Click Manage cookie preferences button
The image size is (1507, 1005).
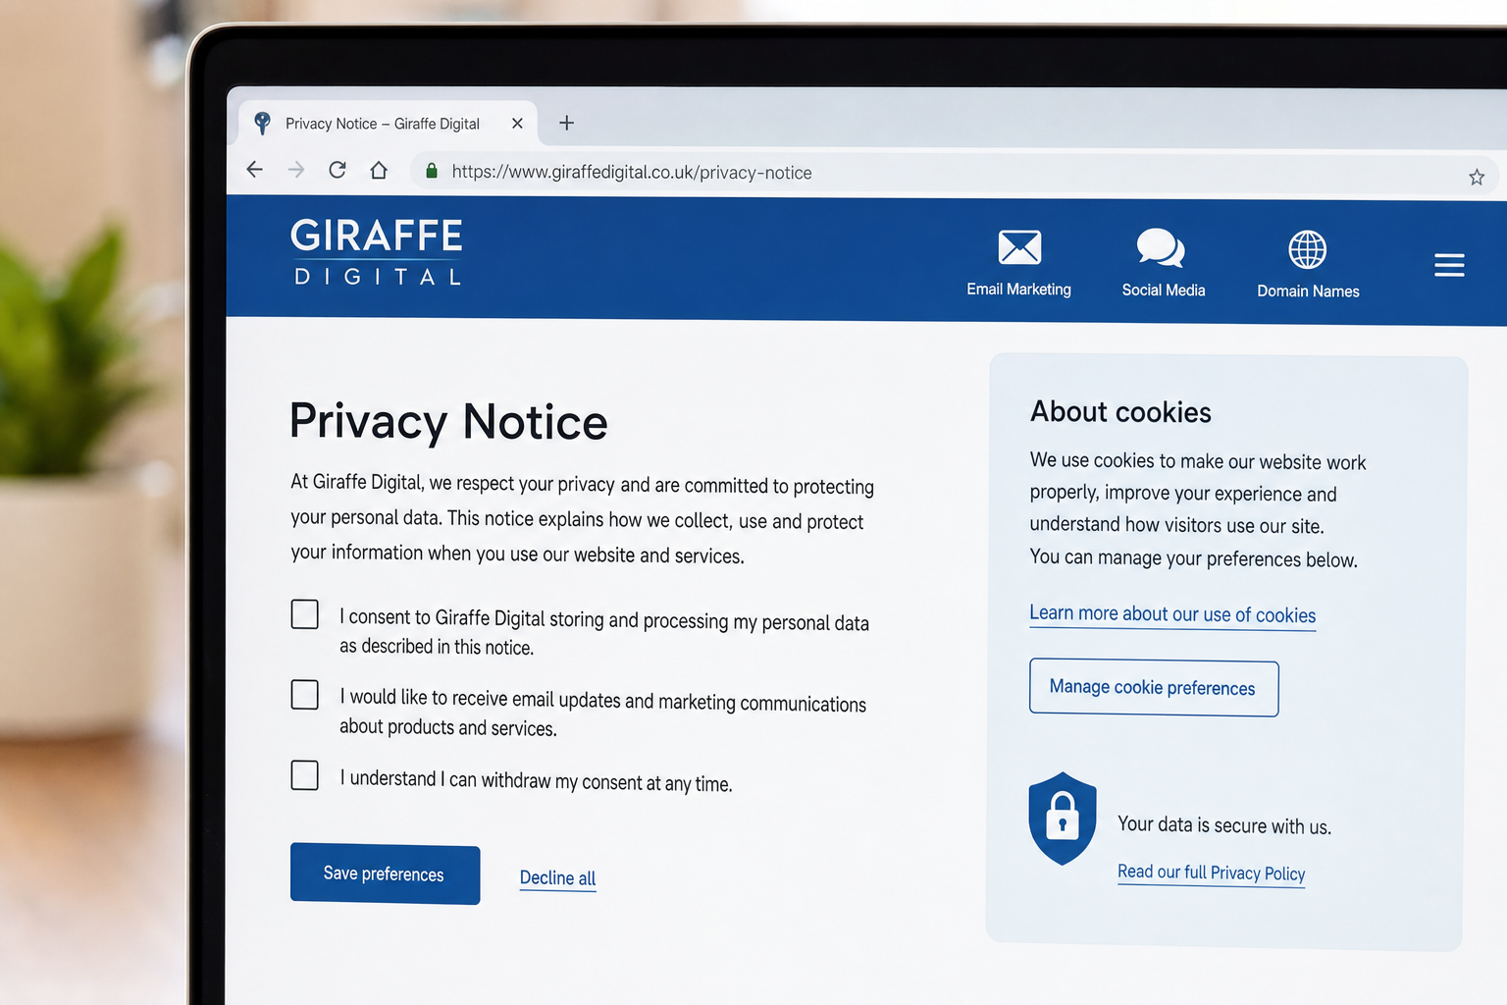pyautogui.click(x=1154, y=688)
